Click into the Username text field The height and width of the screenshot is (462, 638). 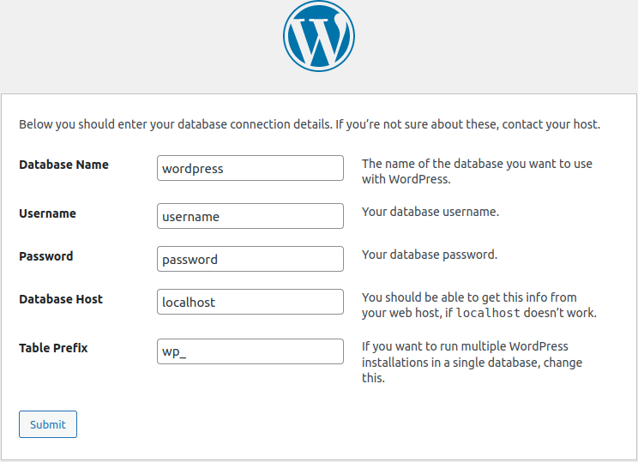[250, 216]
